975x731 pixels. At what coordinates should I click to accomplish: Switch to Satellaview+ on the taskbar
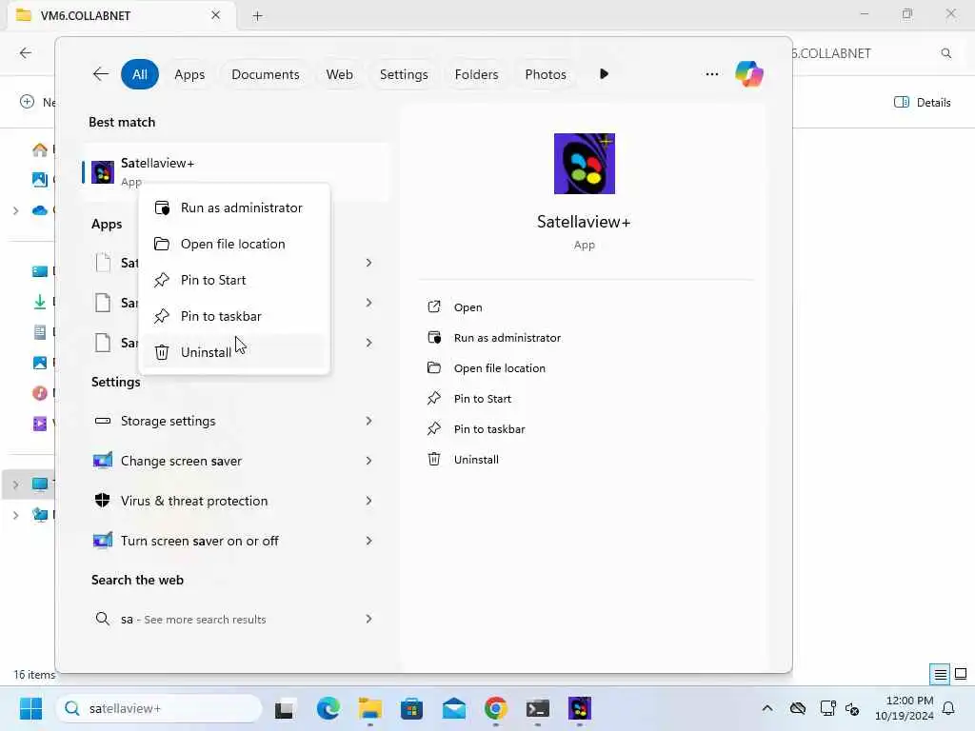580,708
